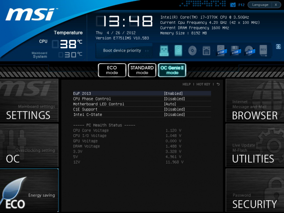Select the CD/DVD boot device icon
284x213 pixels.
point(192,50)
